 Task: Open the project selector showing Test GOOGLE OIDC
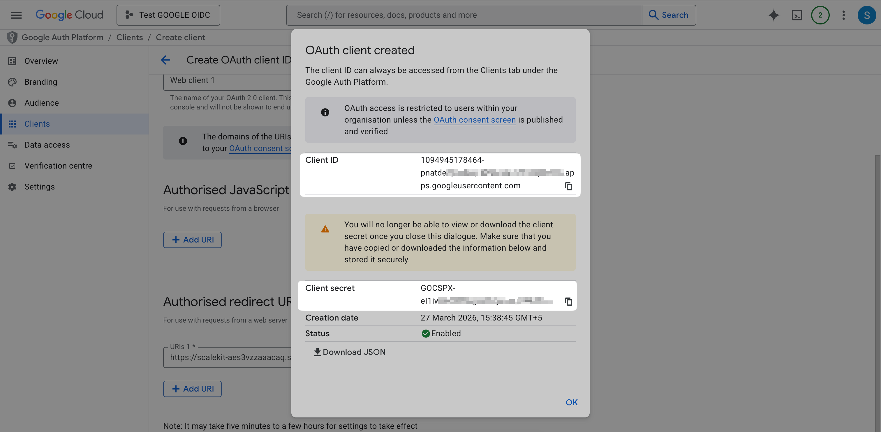click(168, 15)
